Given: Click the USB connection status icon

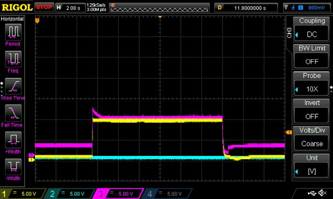Looking at the screenshot, I should click(312, 193).
